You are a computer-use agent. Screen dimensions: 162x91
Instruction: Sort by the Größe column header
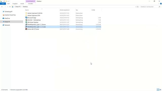coord(93,10)
